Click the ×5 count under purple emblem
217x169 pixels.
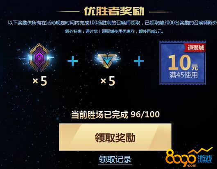tap(40, 81)
